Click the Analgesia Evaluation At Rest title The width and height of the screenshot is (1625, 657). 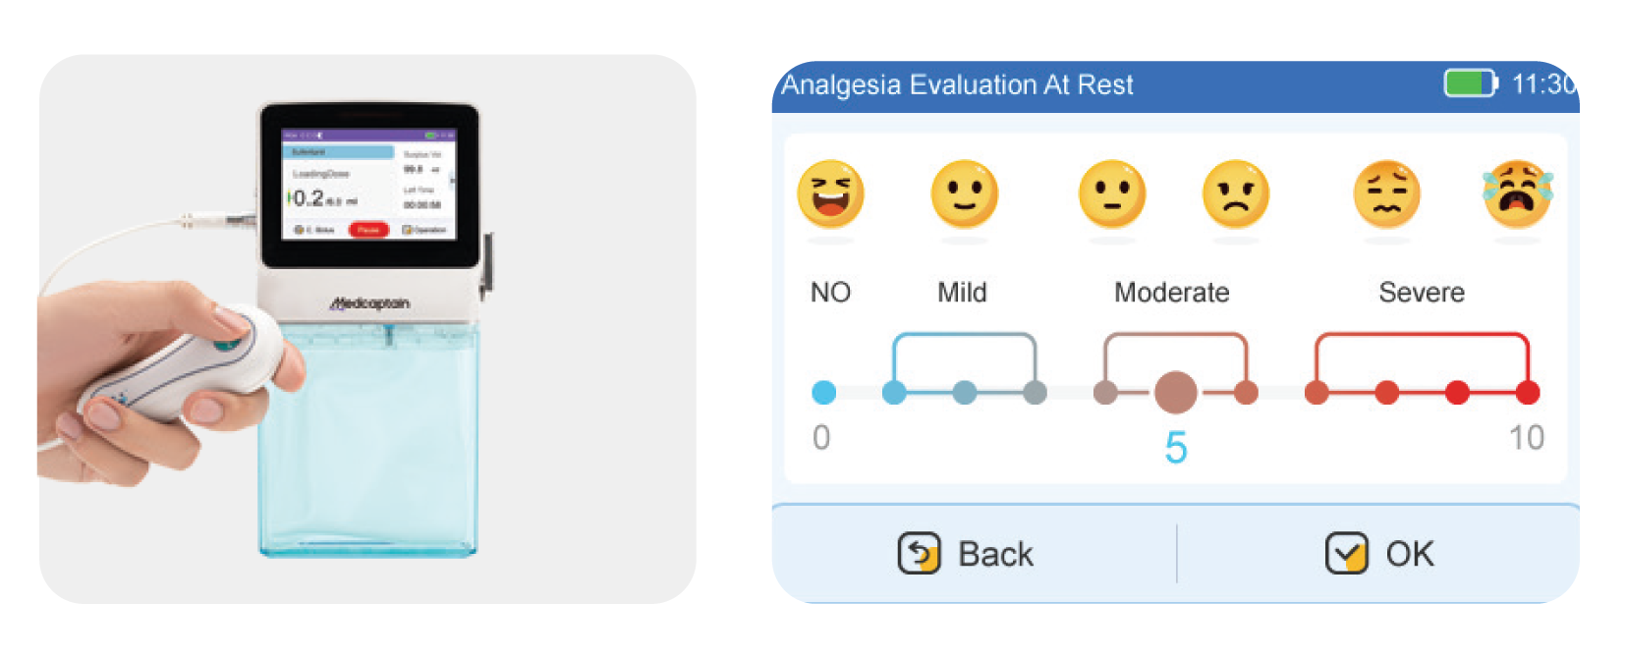[957, 84]
